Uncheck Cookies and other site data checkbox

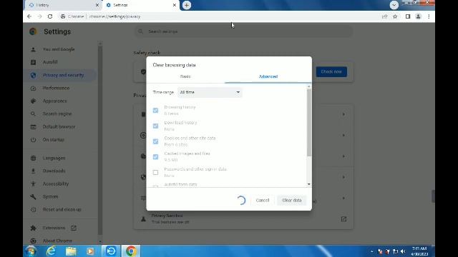click(x=155, y=141)
